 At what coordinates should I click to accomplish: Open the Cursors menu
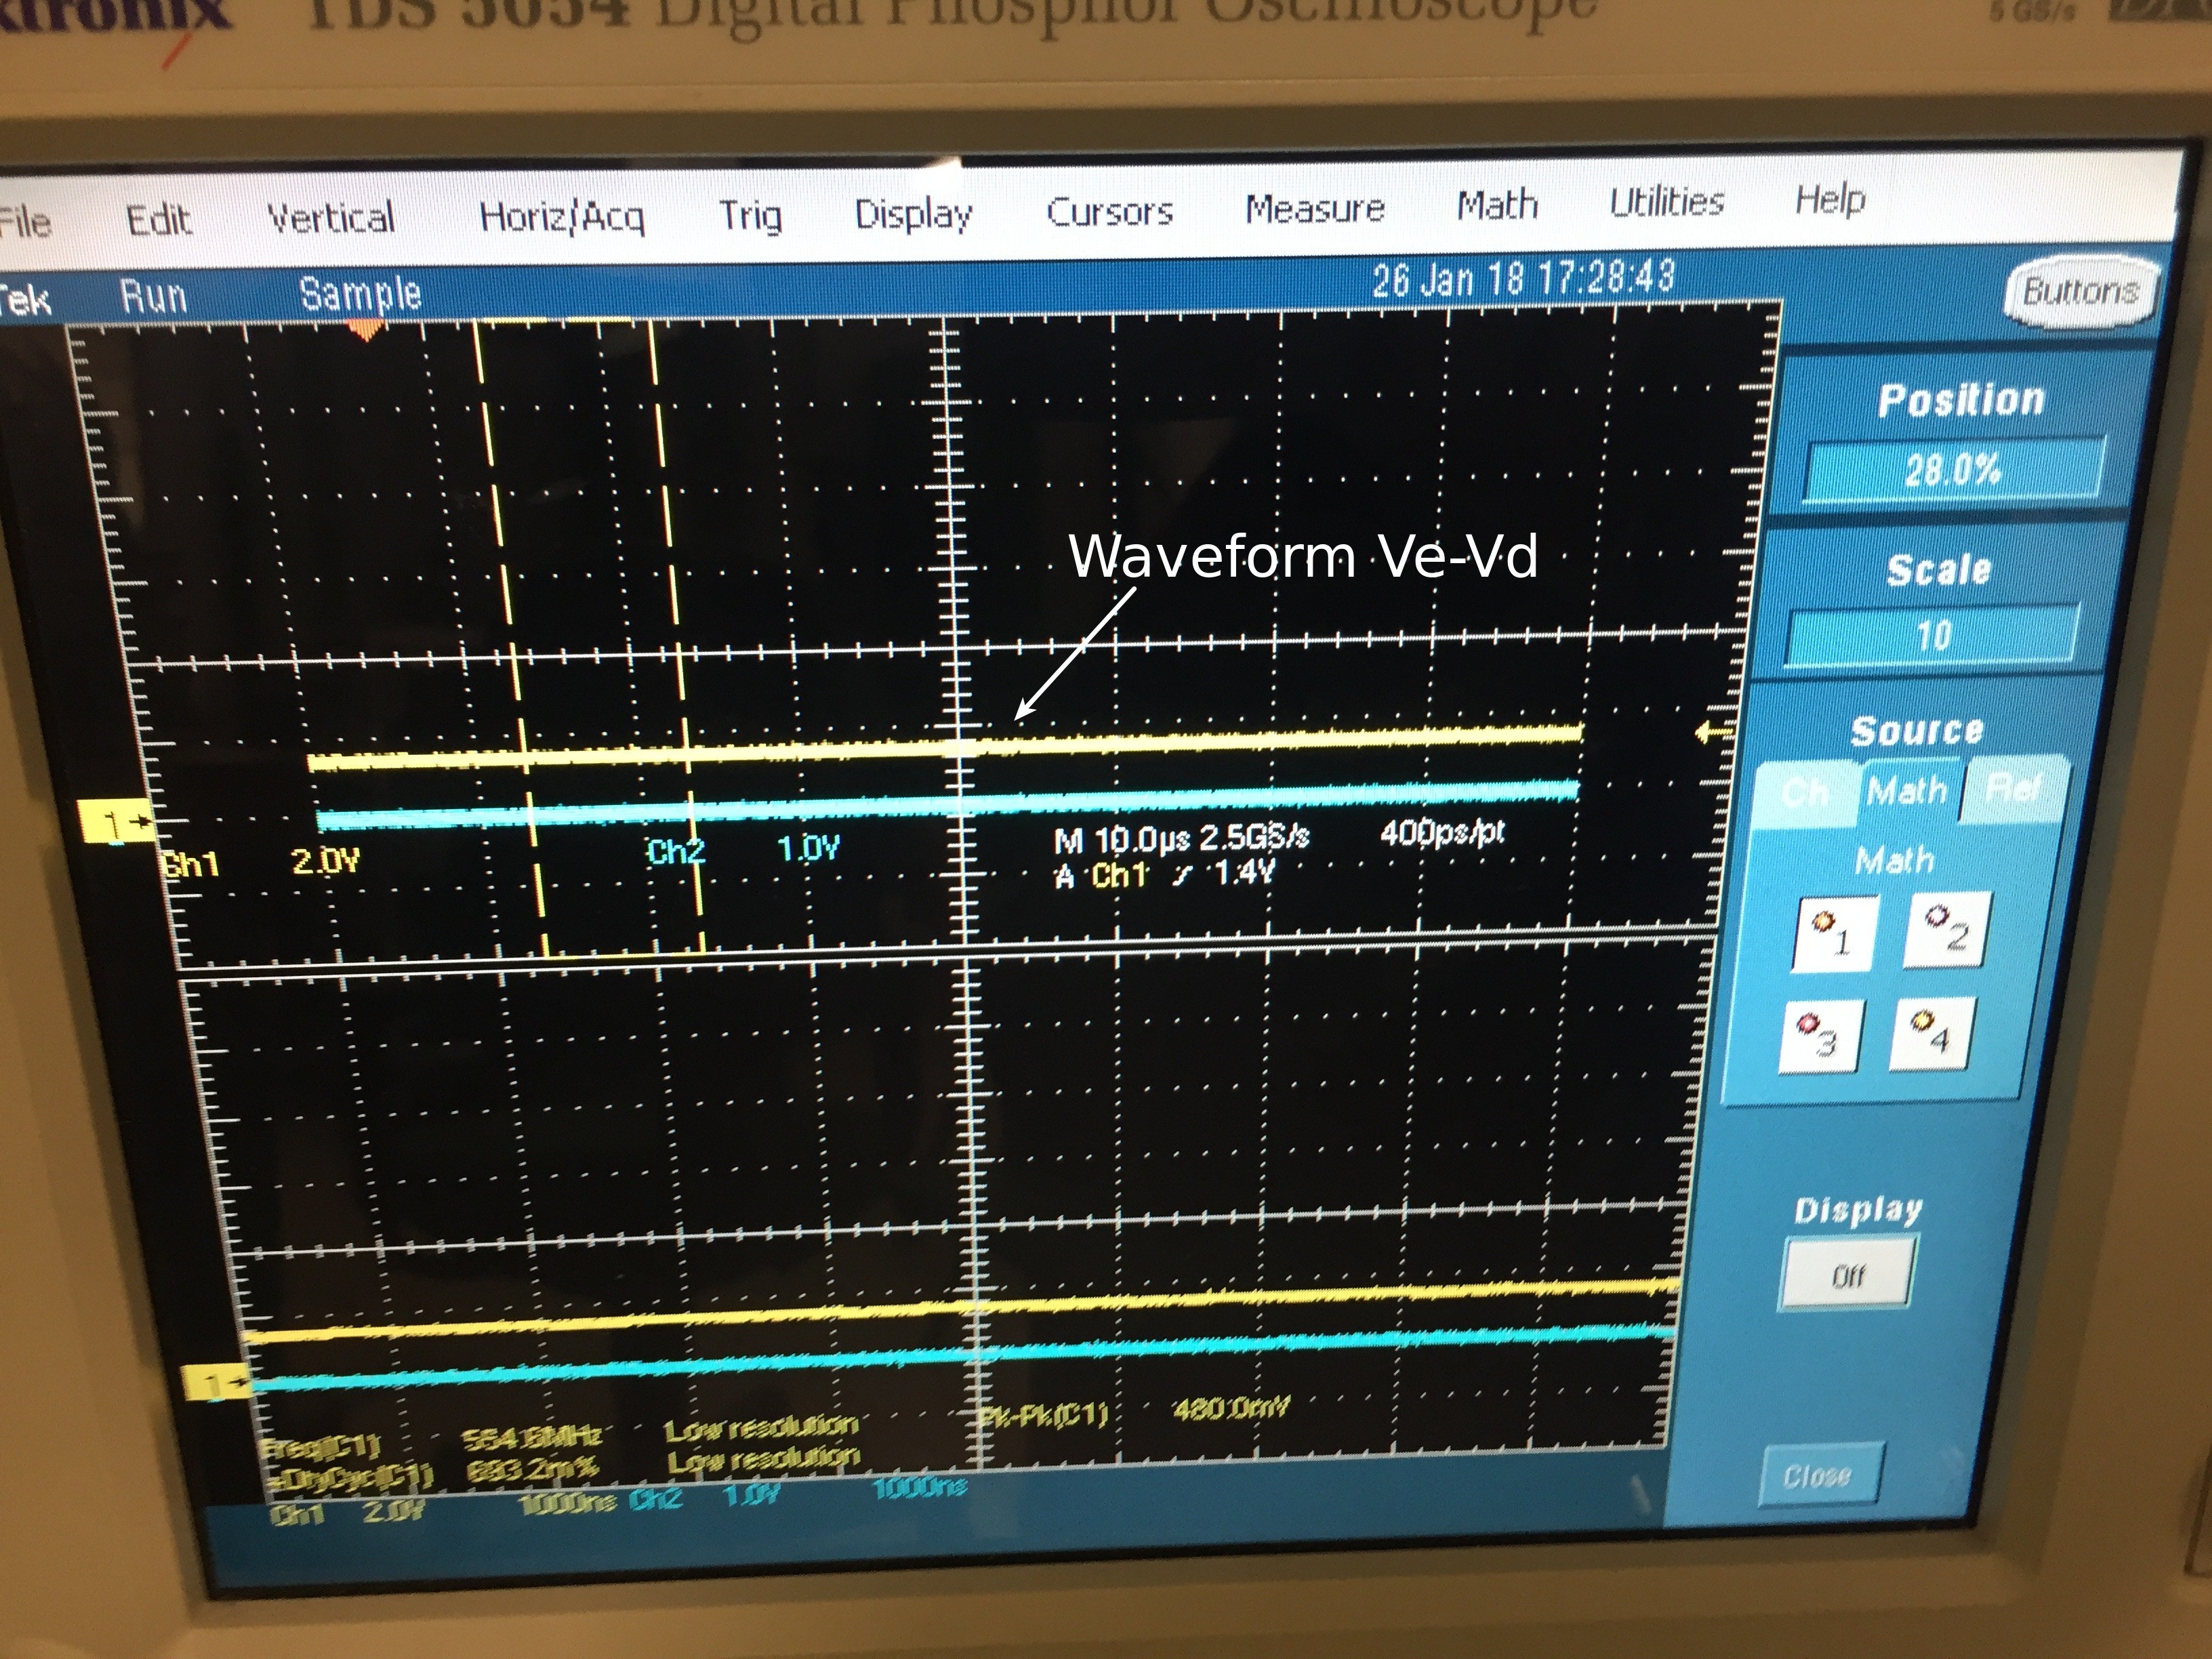[x=1109, y=211]
